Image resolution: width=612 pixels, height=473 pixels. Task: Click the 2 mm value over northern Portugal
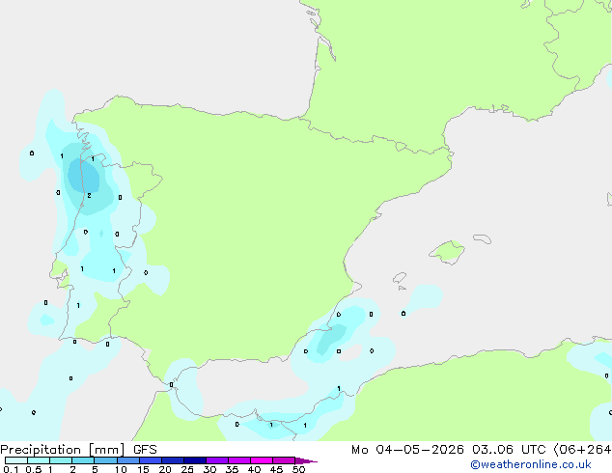point(89,196)
